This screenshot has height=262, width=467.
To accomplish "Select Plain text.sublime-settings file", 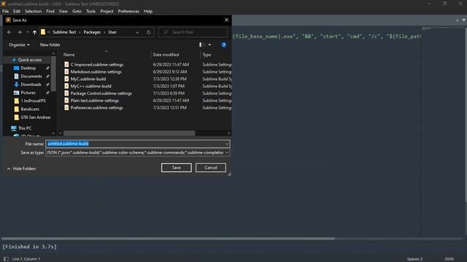I will (94, 100).
